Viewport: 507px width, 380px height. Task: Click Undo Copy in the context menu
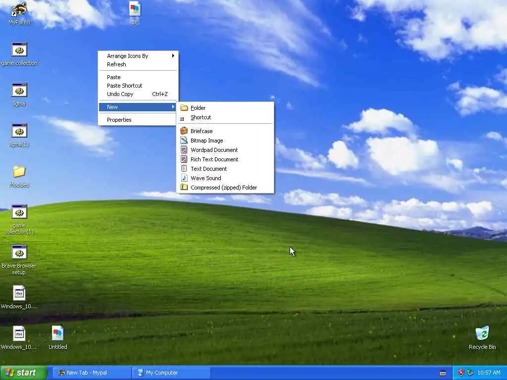pos(138,94)
